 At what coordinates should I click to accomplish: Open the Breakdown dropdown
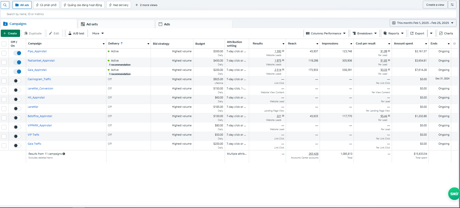point(365,33)
